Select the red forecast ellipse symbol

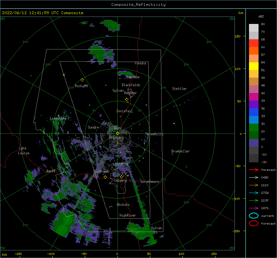[254, 223]
